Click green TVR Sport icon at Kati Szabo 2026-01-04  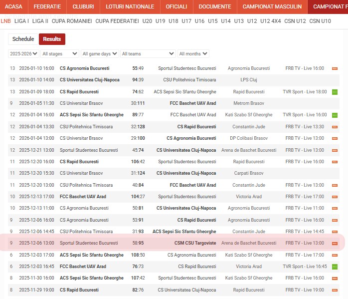coord(335,115)
